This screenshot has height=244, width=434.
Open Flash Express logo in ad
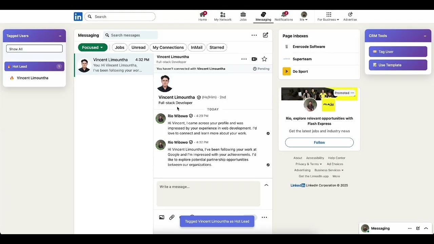point(328,105)
